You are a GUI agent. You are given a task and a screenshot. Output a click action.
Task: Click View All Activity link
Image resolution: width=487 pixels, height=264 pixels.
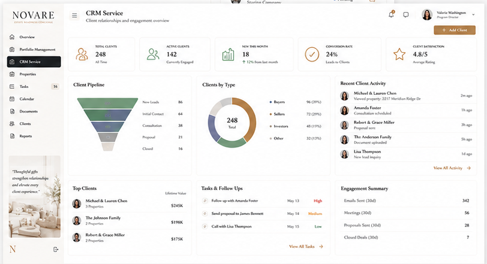(x=448, y=168)
